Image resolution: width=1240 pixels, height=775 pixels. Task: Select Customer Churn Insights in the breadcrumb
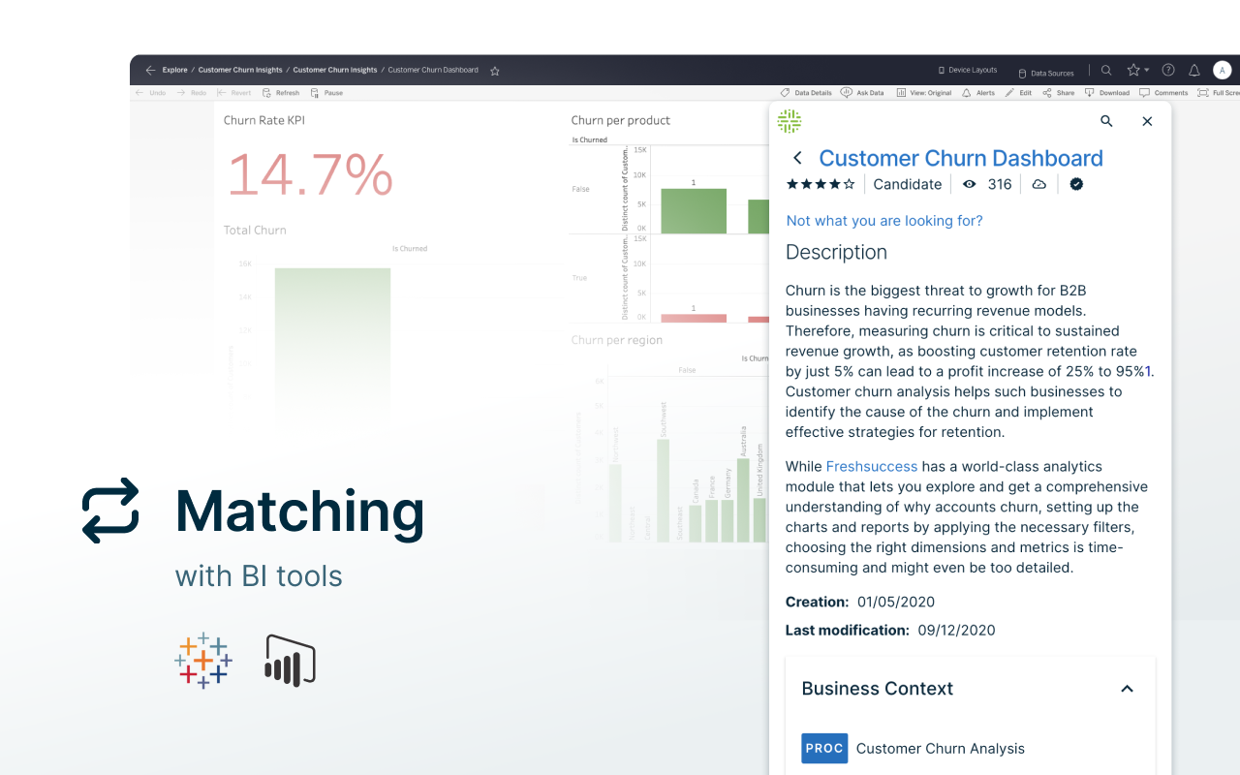coord(240,71)
